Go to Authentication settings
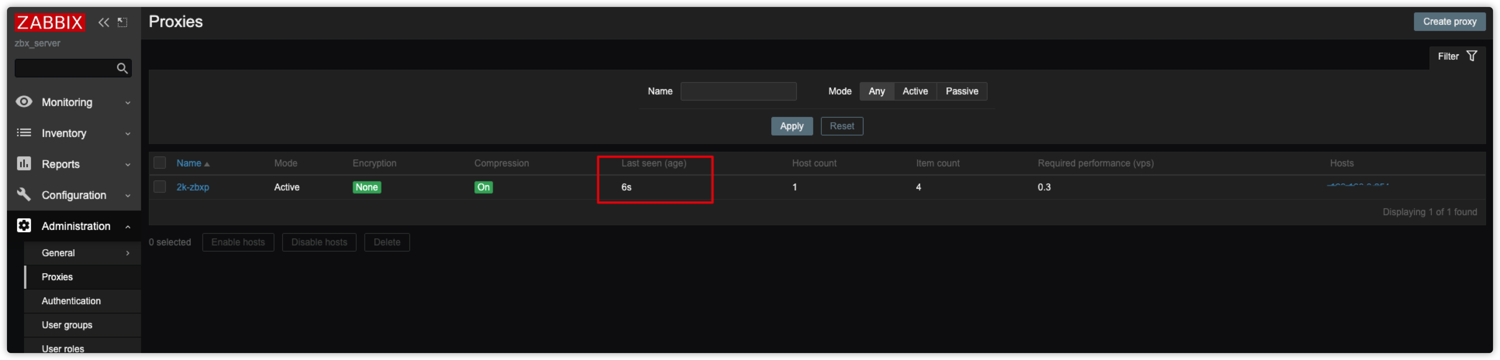This screenshot has height=360, width=1500. point(83,301)
